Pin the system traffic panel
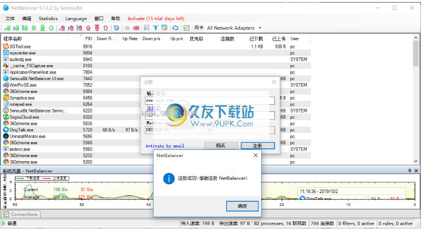The height and width of the screenshot is (230, 423). (x=410, y=171)
